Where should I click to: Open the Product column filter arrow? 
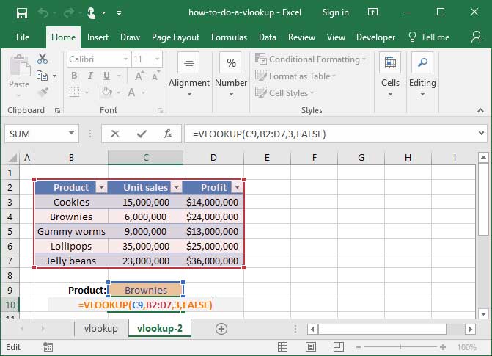click(101, 188)
